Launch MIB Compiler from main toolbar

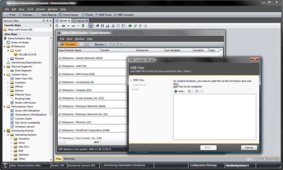[x=123, y=15]
